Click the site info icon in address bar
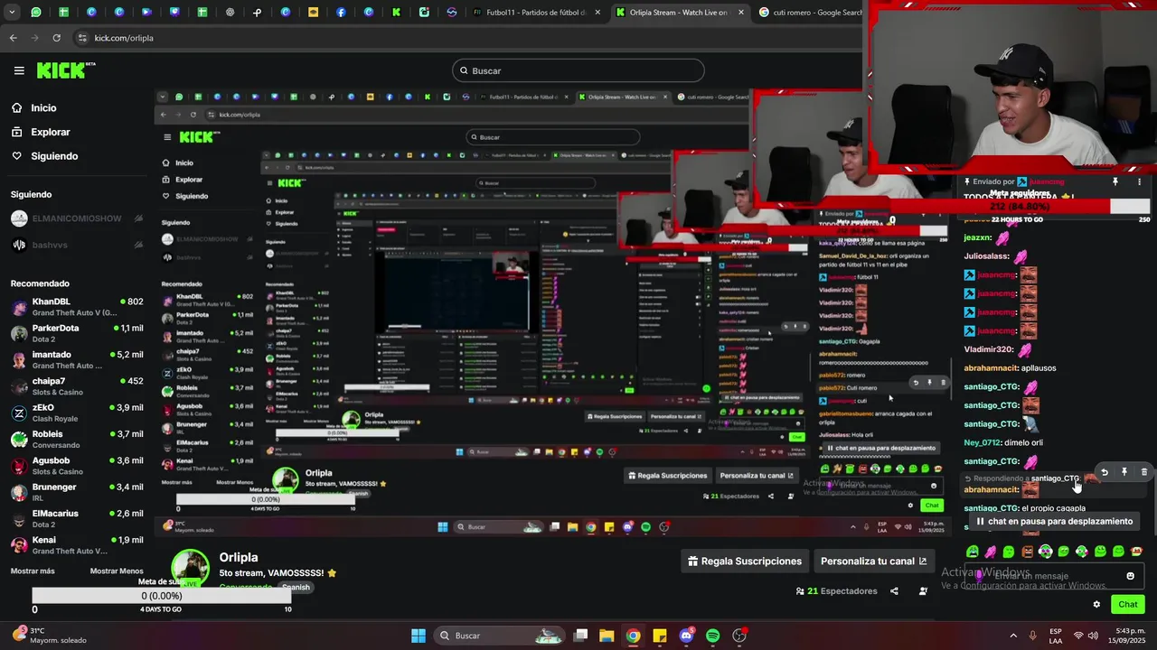The height and width of the screenshot is (650, 1157). 83,38
